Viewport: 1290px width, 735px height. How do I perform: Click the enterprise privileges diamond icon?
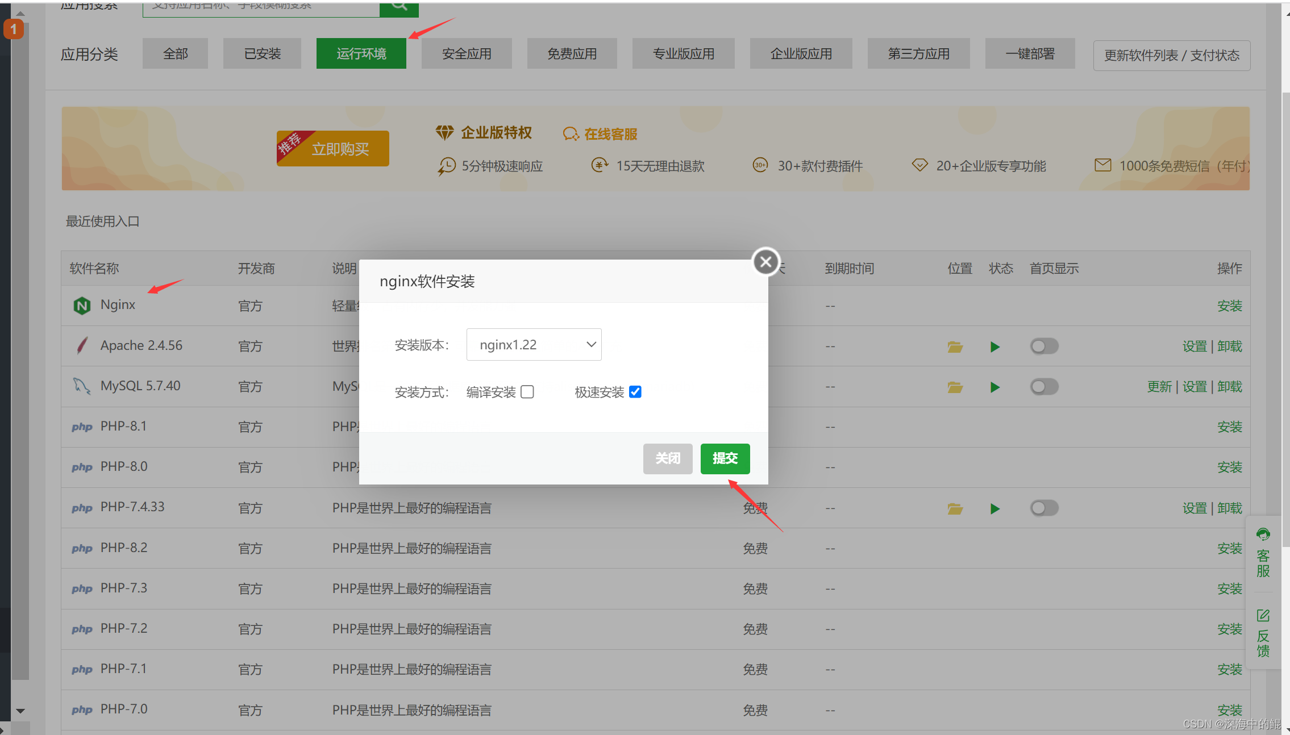coord(444,133)
